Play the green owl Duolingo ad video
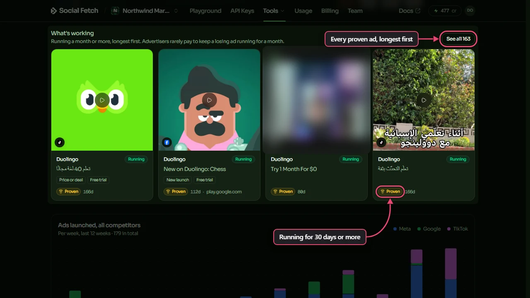 click(102, 100)
